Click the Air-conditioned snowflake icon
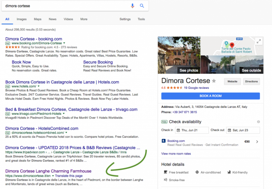Image resolution: width=272 pixels, height=189 pixels. pos(197,172)
